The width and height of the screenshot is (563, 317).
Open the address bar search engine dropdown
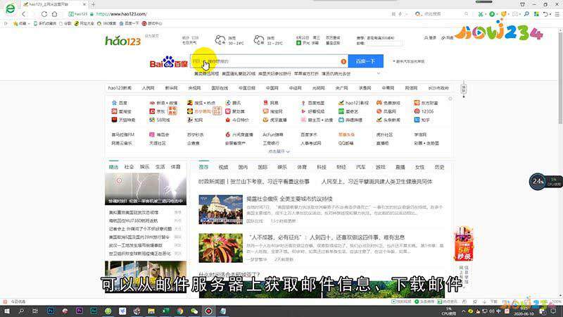[419, 14]
